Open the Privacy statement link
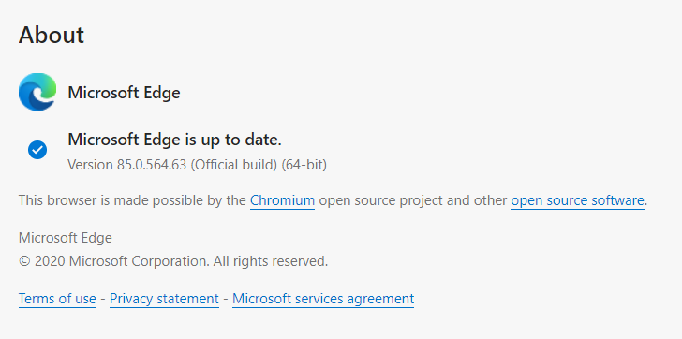The width and height of the screenshot is (682, 339). (164, 299)
